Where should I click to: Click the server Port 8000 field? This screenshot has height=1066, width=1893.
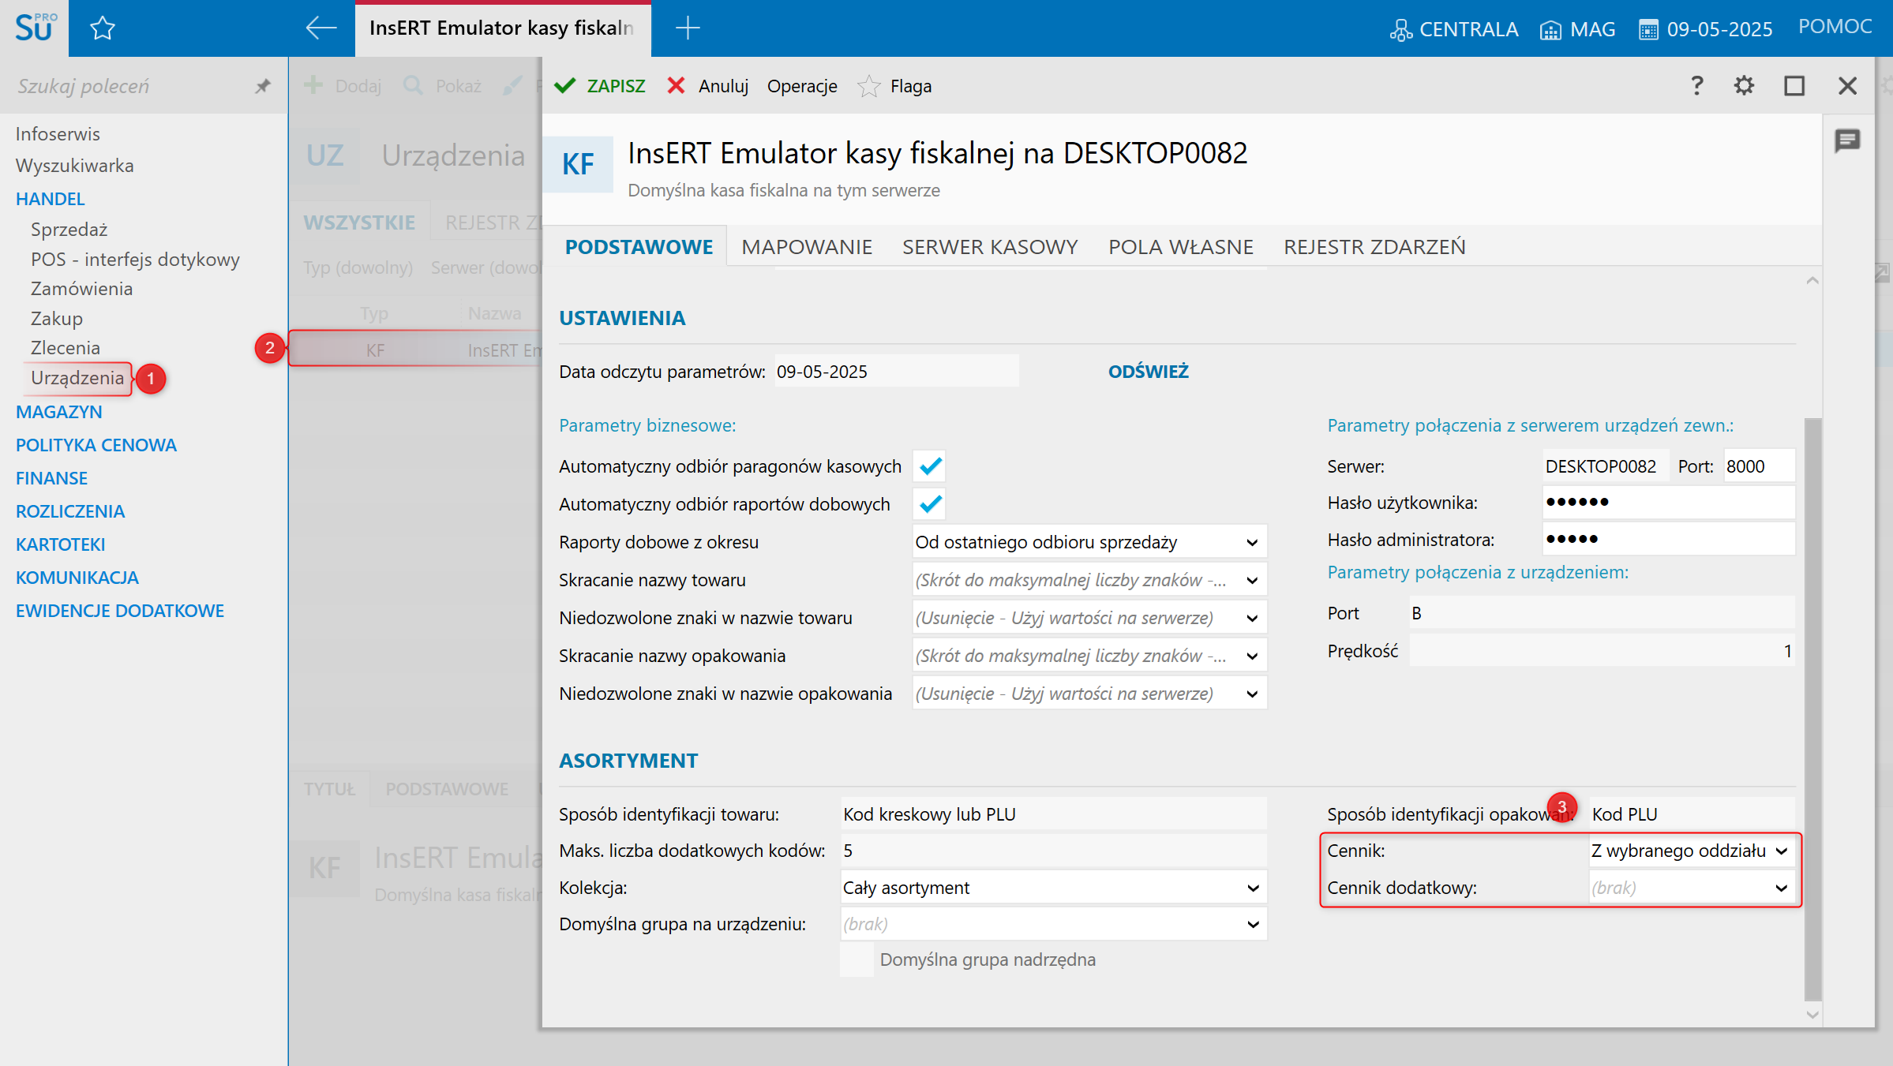coord(1759,466)
